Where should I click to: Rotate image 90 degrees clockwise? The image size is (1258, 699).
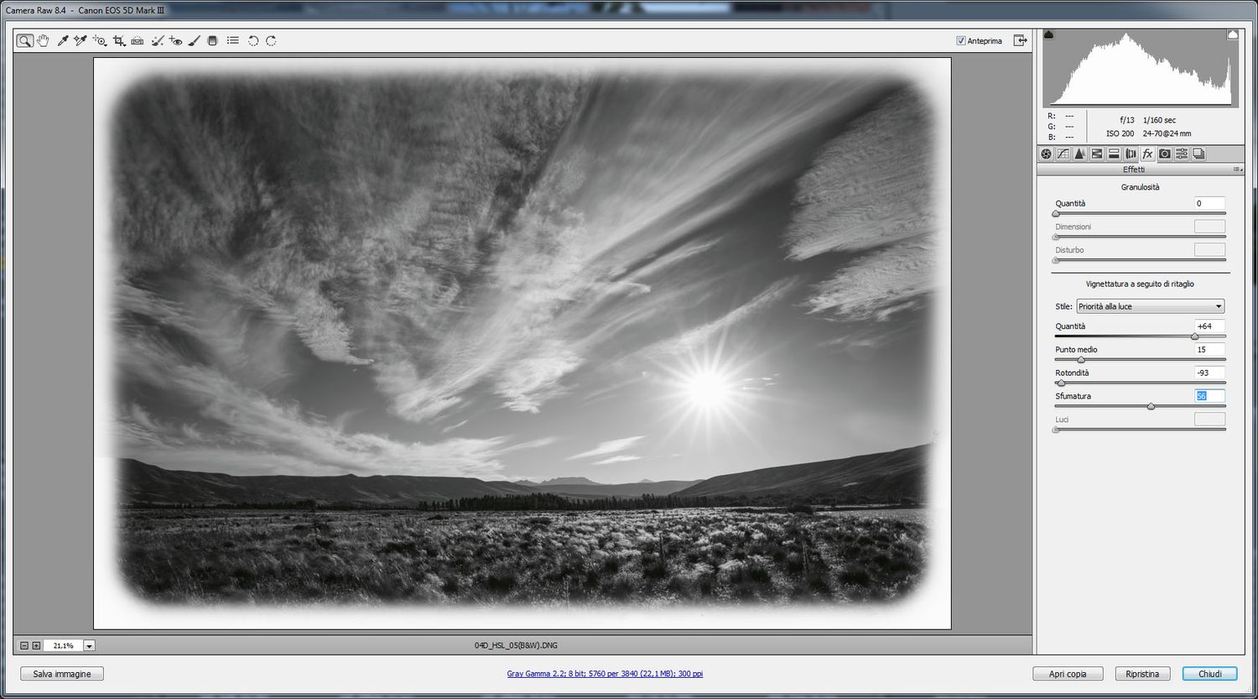click(x=271, y=40)
